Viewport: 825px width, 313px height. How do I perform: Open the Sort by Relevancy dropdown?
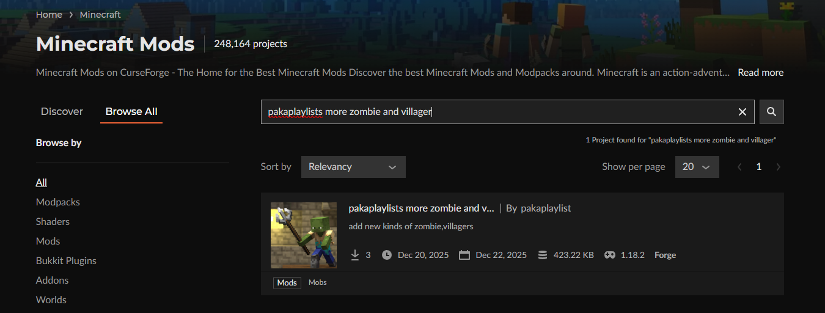click(353, 166)
